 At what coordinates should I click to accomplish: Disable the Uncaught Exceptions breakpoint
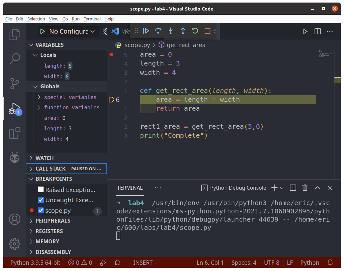41,200
